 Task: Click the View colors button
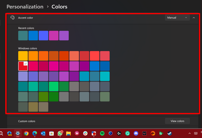pyautogui.click(x=177, y=121)
